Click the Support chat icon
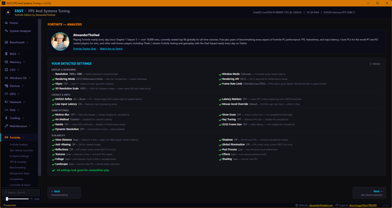Image resolution: width=392 pixels, height=208 pixels. 337,205
